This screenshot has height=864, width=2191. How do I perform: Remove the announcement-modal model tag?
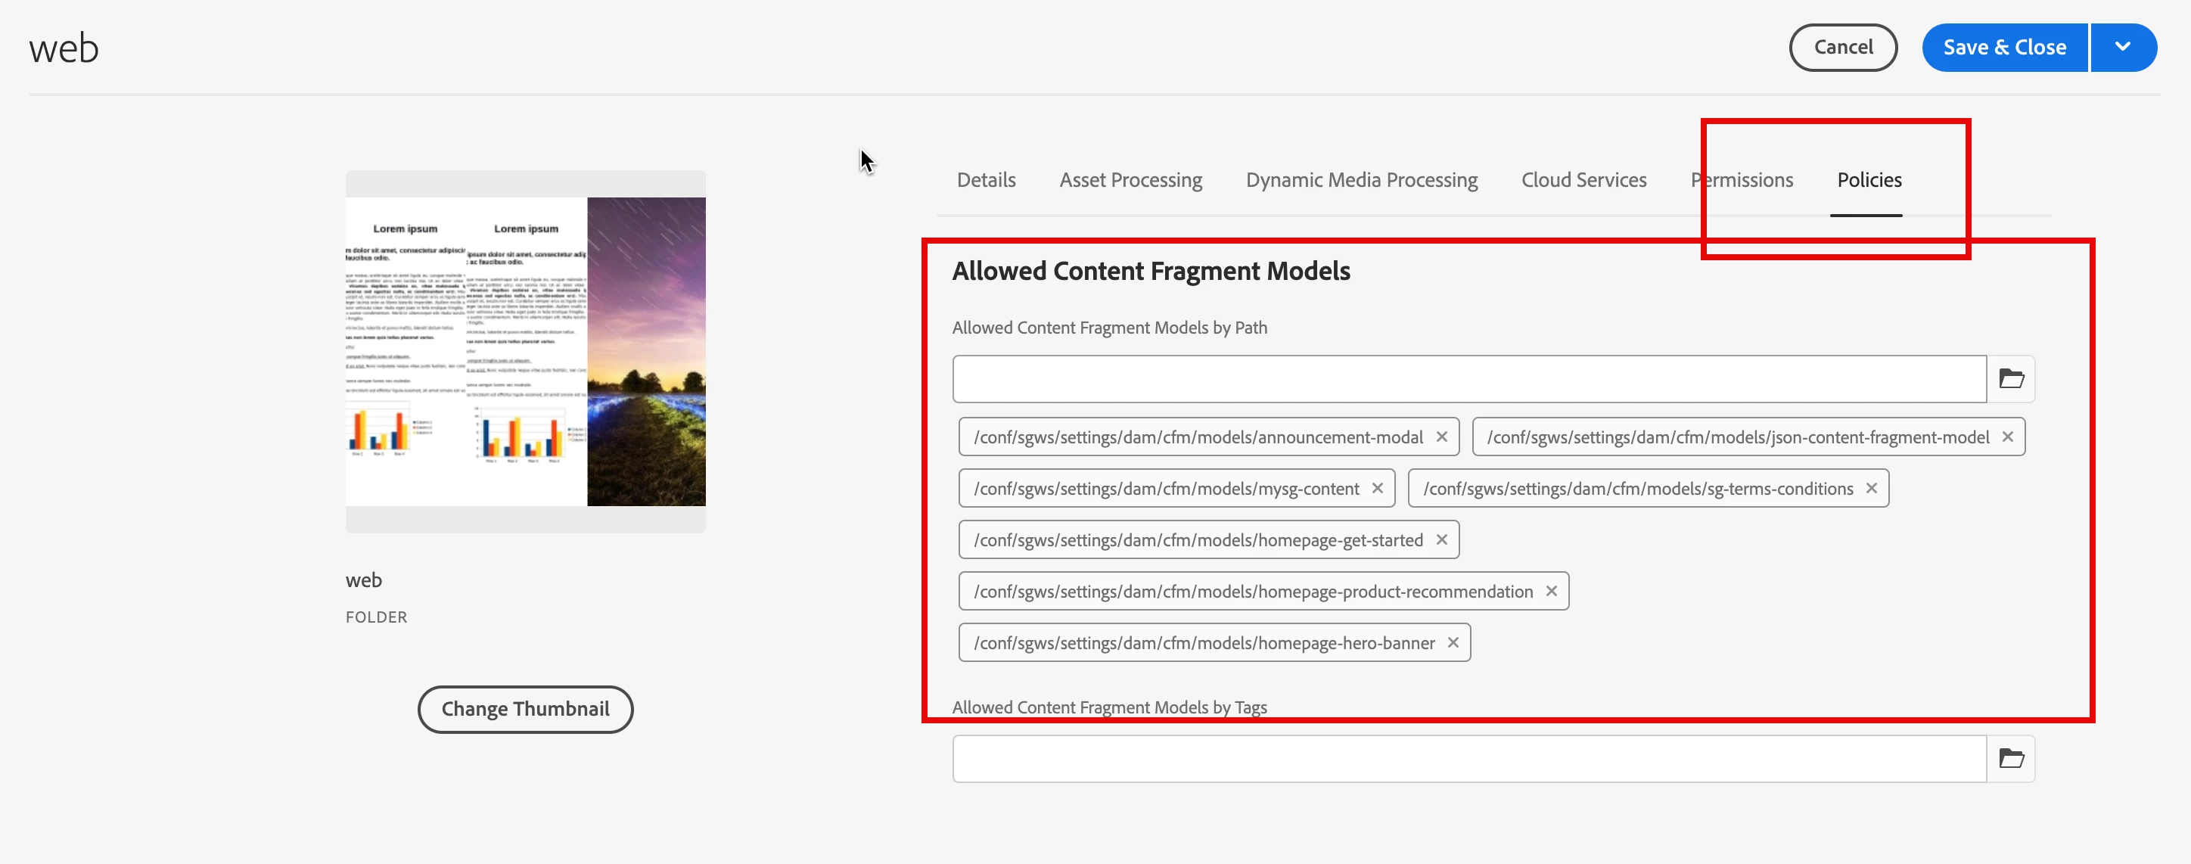click(x=1442, y=437)
